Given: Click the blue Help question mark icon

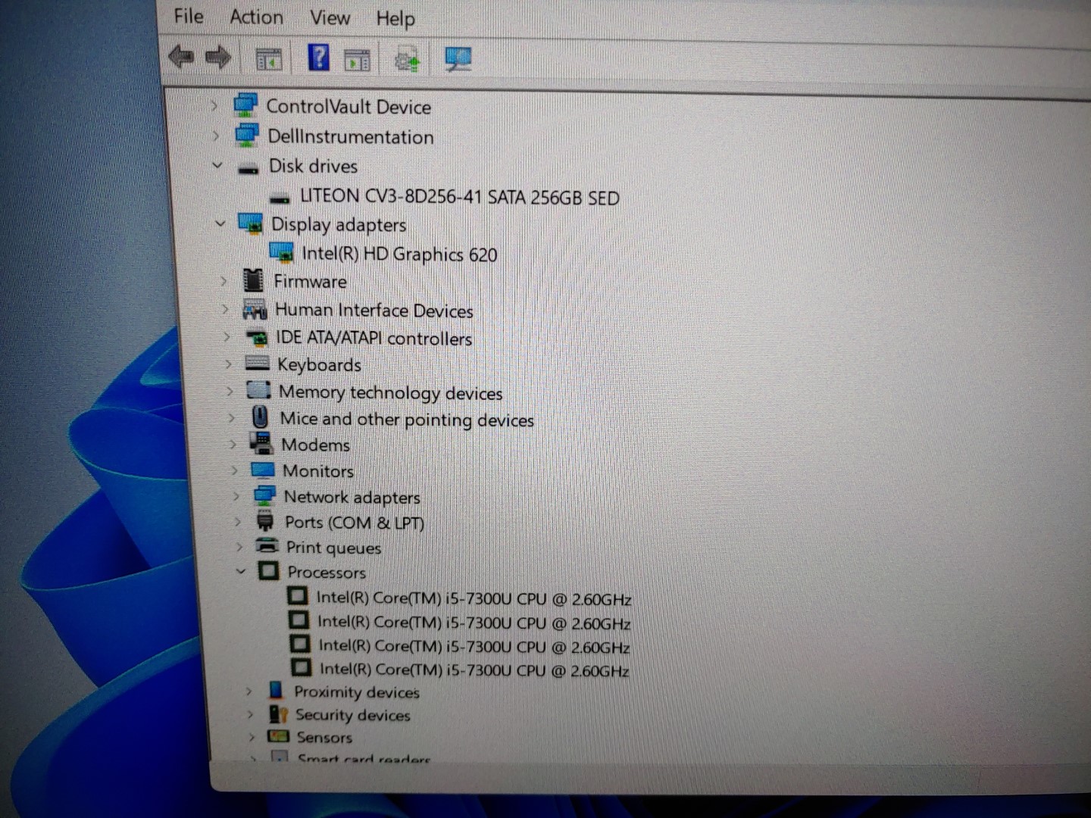Looking at the screenshot, I should (318, 58).
